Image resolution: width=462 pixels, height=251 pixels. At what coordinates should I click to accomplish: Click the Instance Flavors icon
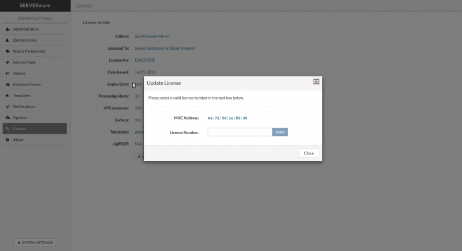click(8, 84)
